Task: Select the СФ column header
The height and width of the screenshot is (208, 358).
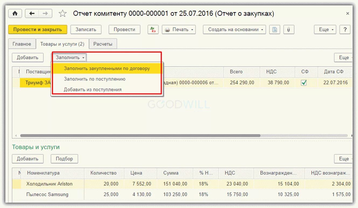Action: pos(307,72)
